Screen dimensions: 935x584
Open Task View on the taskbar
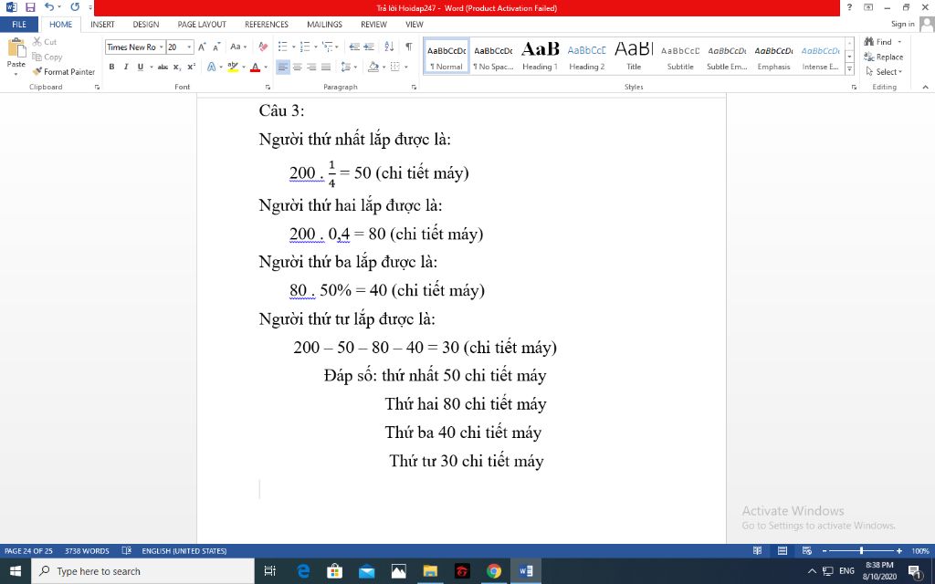(x=269, y=571)
